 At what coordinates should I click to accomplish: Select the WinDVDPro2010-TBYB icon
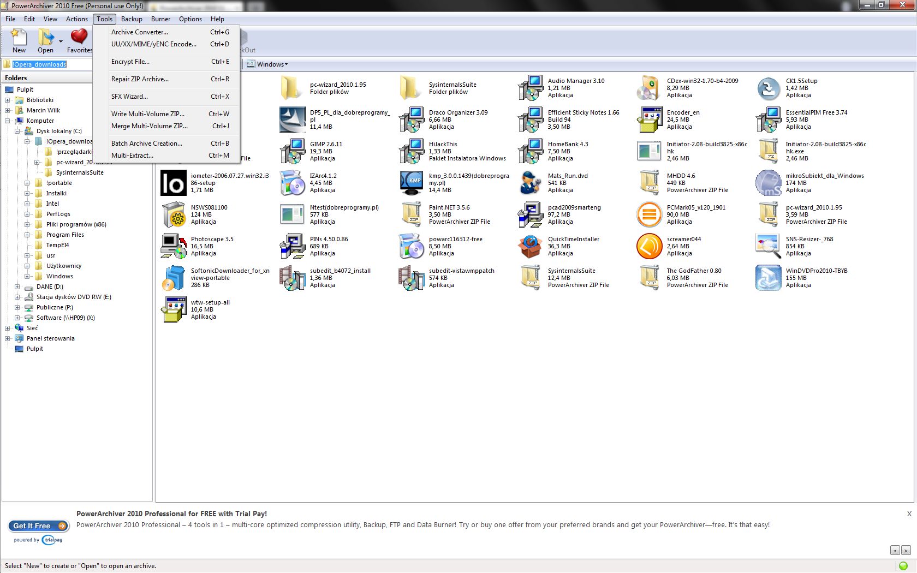[769, 278]
